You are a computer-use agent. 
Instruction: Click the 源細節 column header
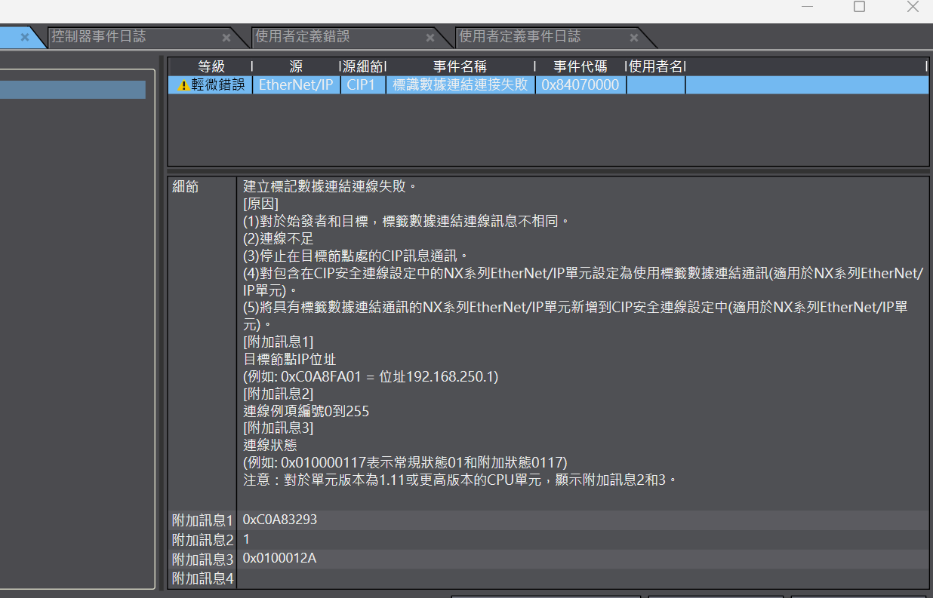click(x=363, y=66)
